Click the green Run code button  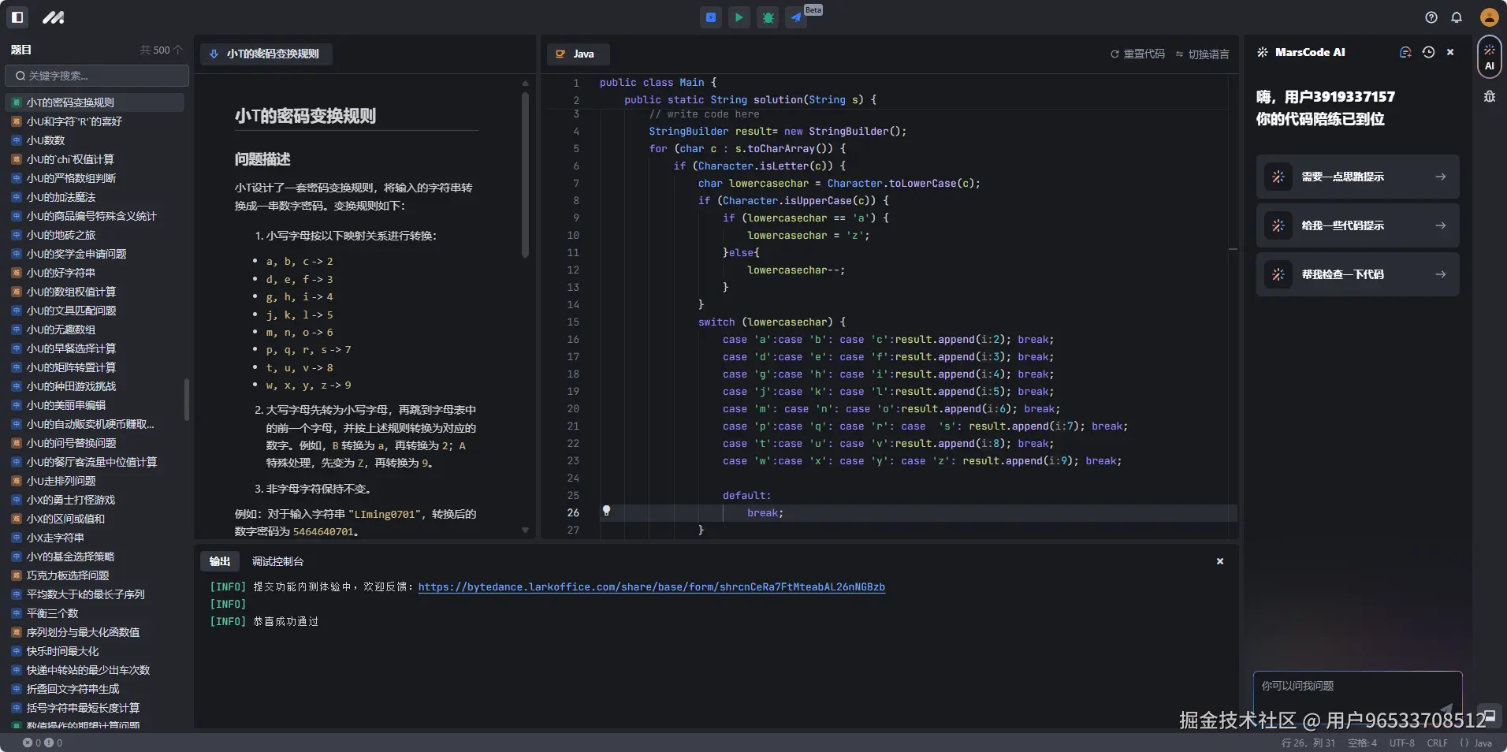point(739,17)
